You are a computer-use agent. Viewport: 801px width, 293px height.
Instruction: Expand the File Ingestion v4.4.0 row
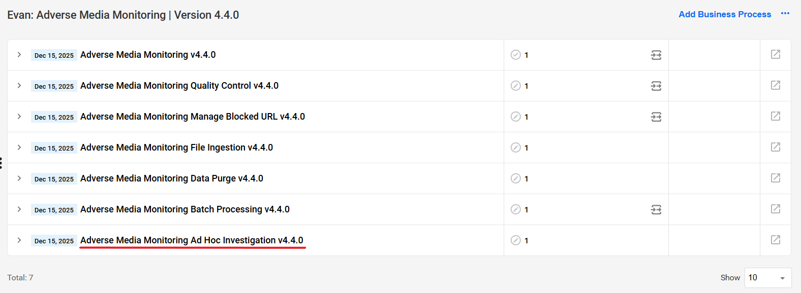[19, 147]
